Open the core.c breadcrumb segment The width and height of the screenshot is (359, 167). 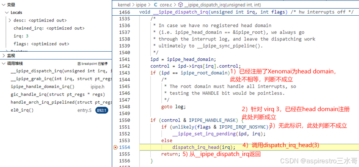pyautogui.click(x=166, y=5)
